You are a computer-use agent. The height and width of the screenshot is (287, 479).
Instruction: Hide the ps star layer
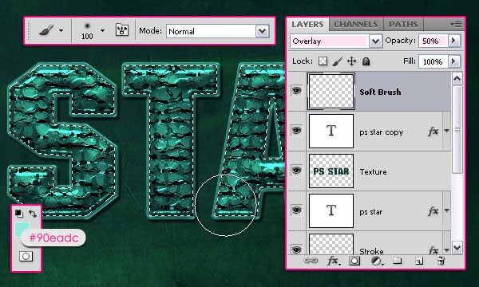[x=296, y=210]
